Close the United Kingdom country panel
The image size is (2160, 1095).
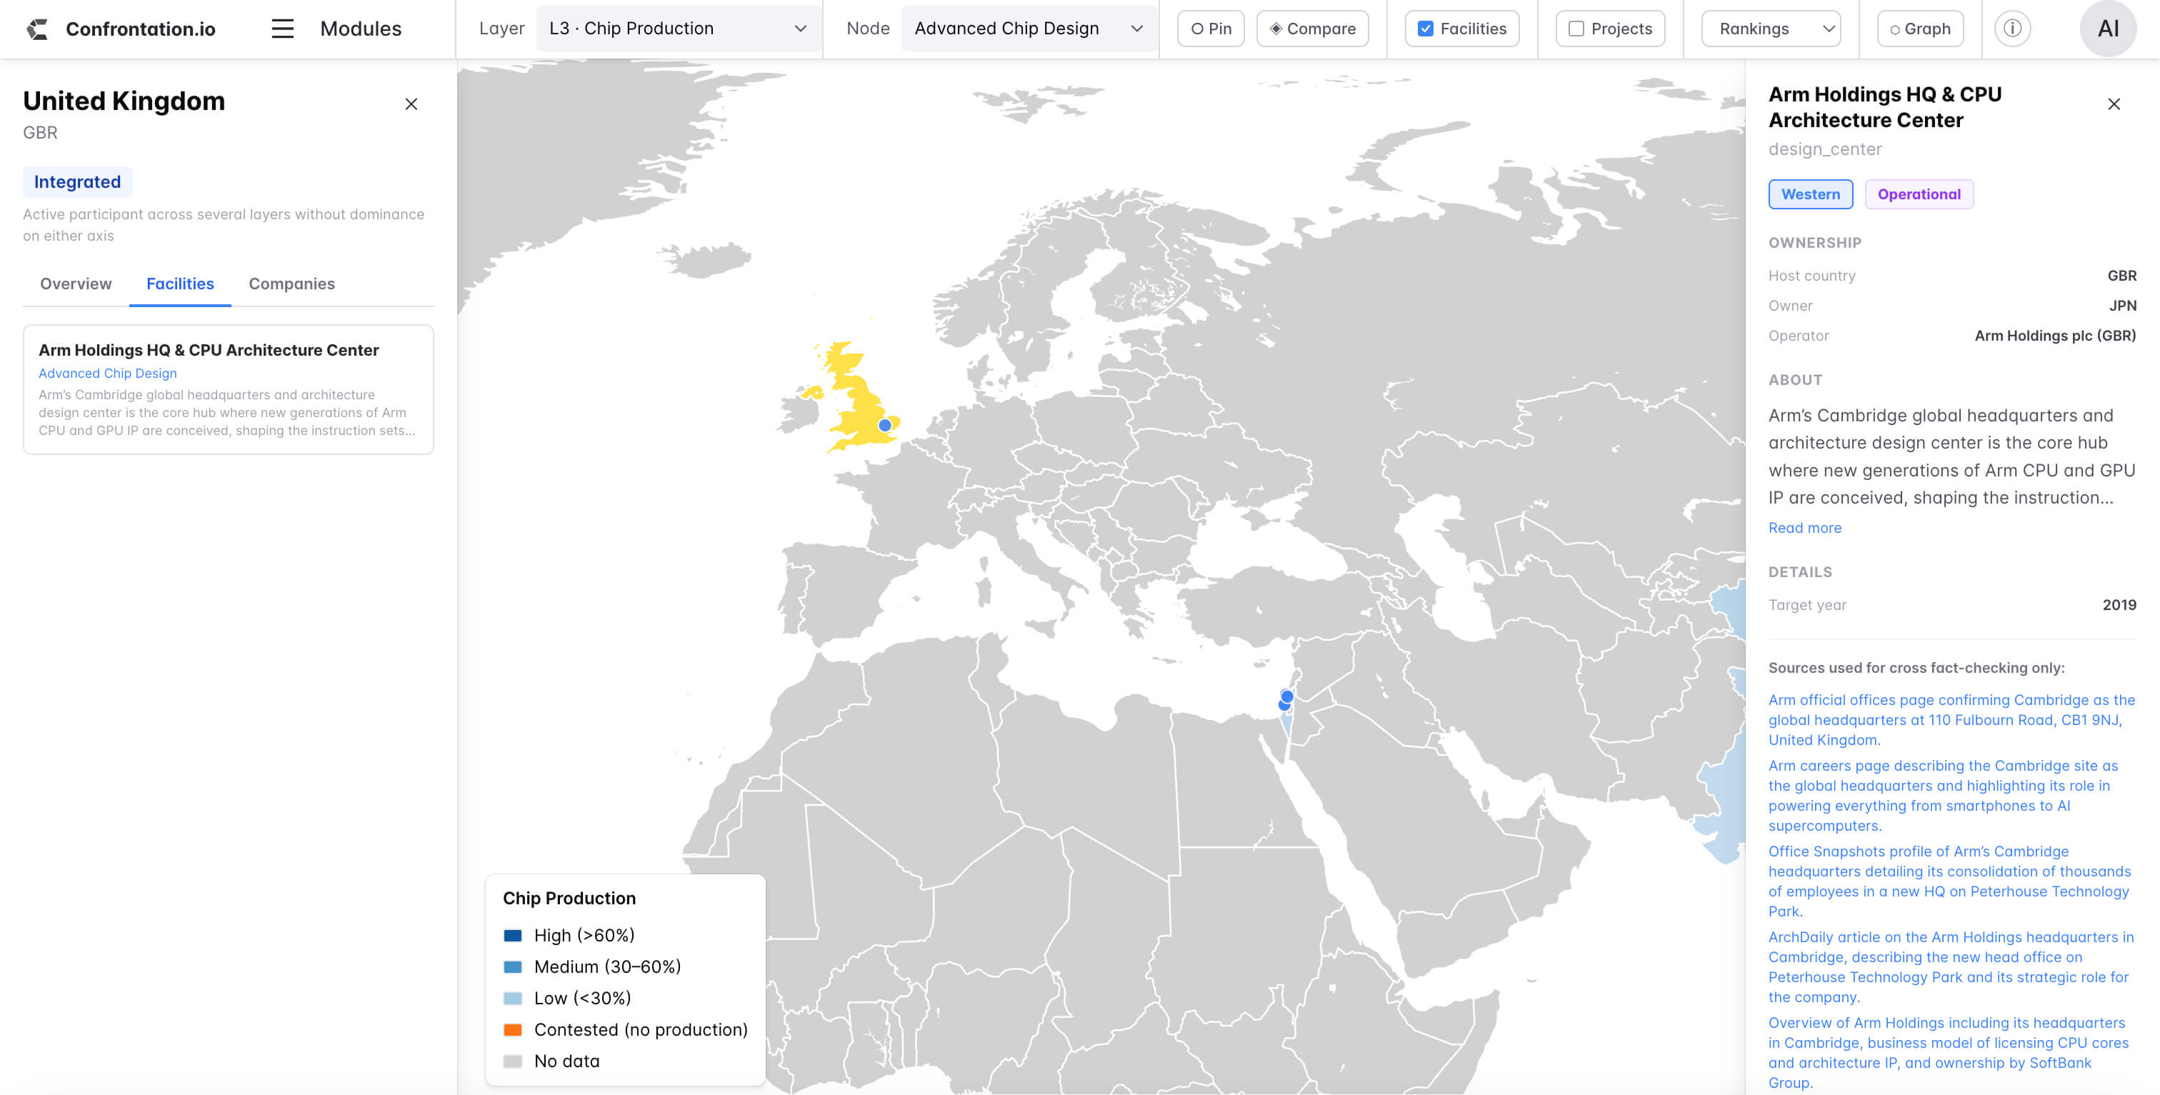(x=411, y=104)
